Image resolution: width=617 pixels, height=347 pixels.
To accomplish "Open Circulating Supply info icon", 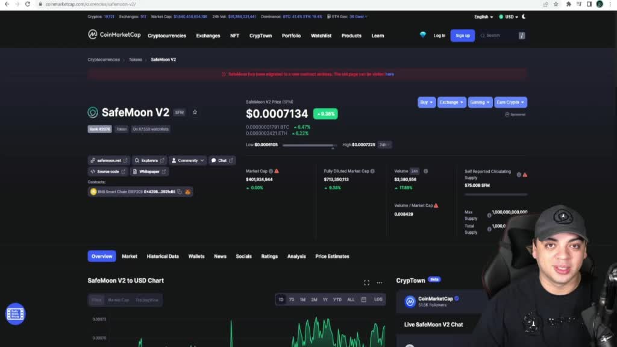I will (519, 175).
